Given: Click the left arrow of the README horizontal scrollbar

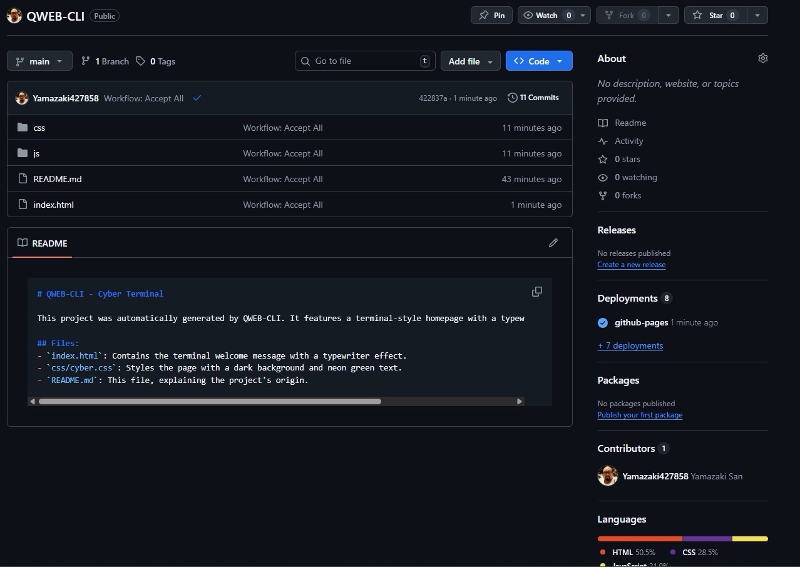Looking at the screenshot, I should [x=33, y=401].
